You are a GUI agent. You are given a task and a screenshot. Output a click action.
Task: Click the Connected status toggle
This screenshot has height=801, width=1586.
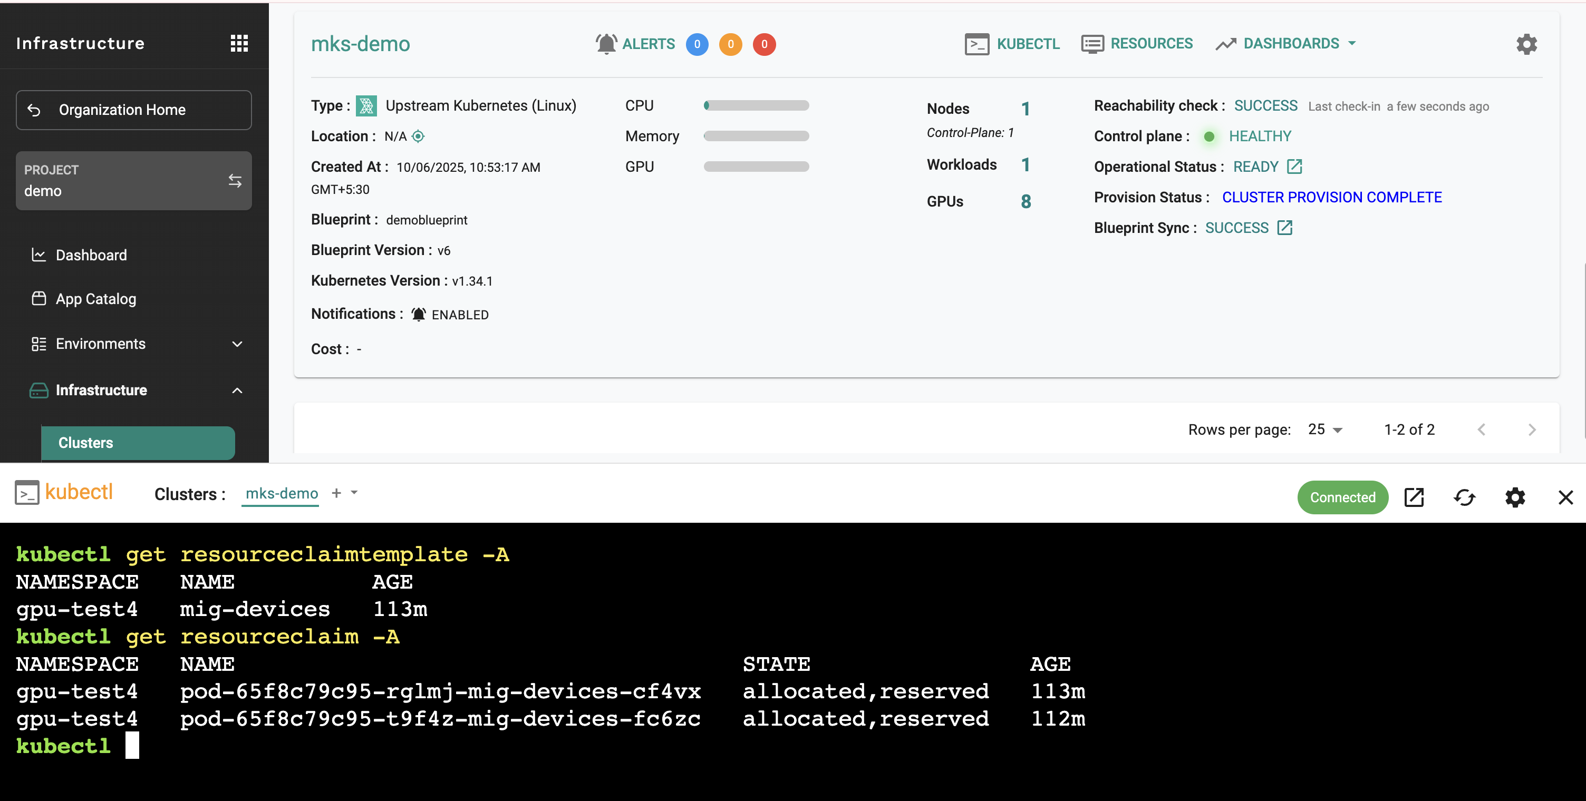click(x=1342, y=497)
